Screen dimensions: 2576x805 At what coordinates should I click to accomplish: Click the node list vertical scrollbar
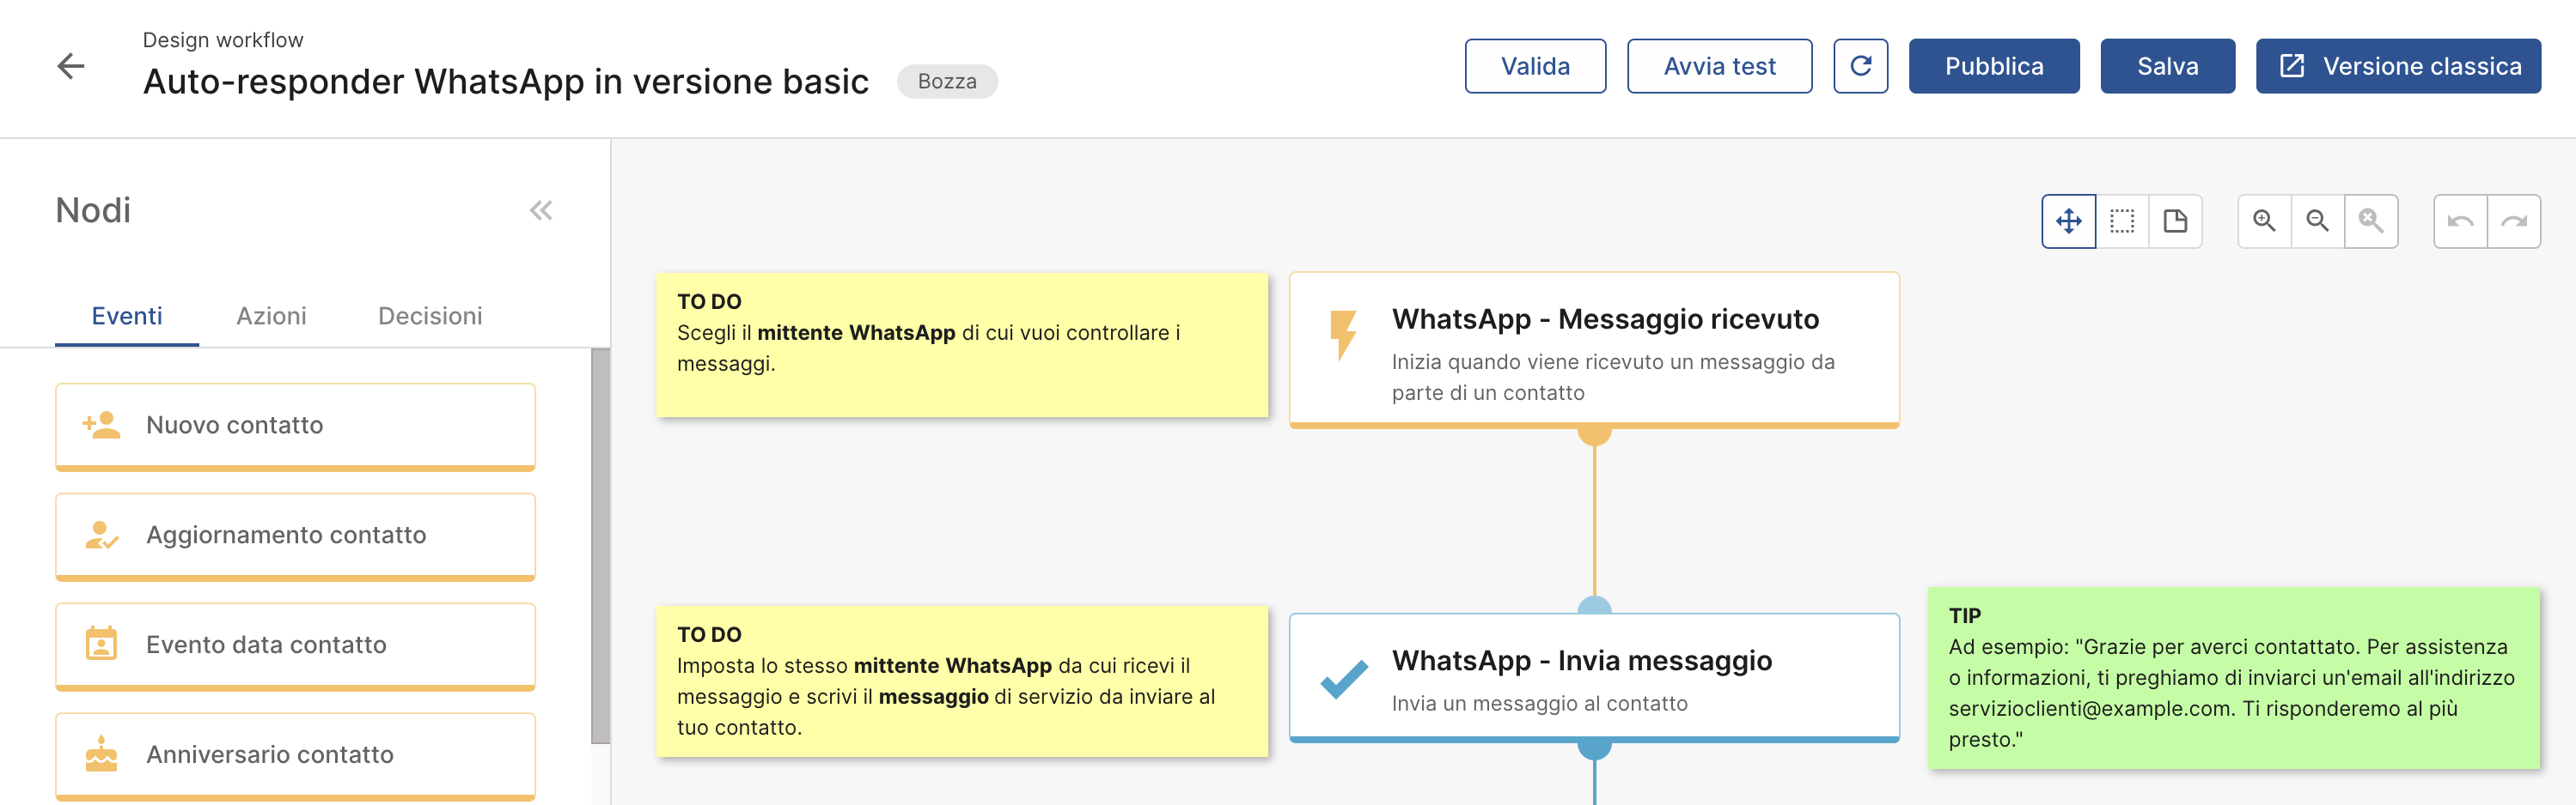tap(600, 545)
